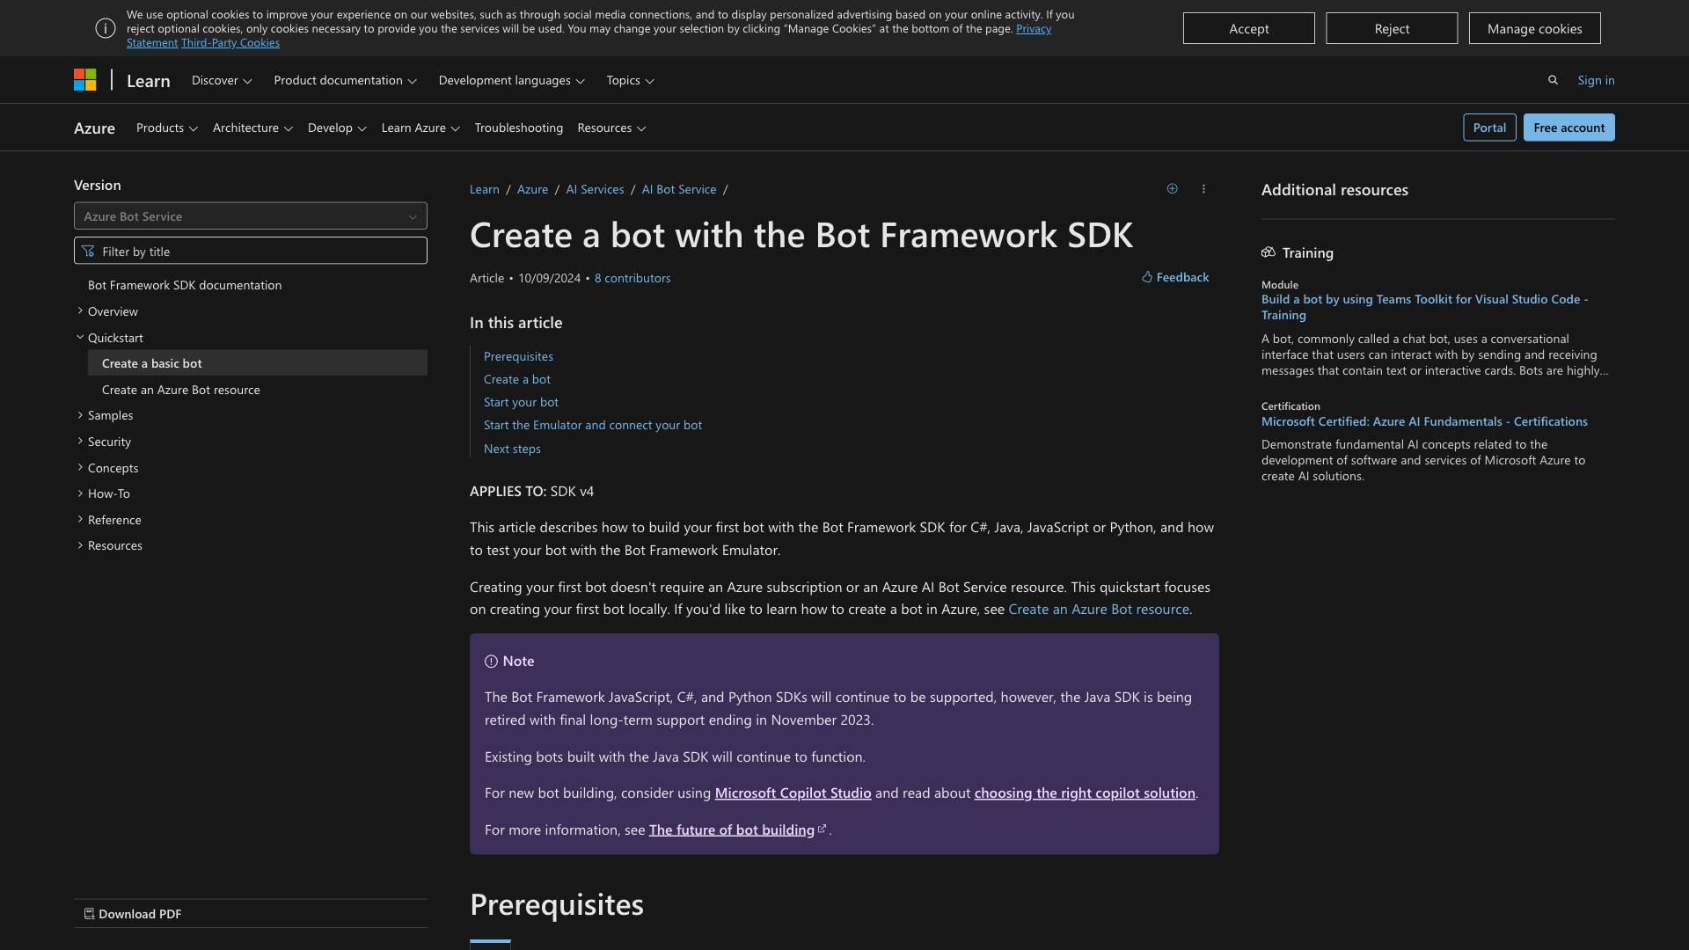Click the Download PDF icon

[x=89, y=914]
